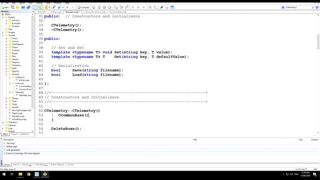Select KVPair.mqh file in Navigator tree
This screenshot has height=180, width=320.
click(x=24, y=80)
